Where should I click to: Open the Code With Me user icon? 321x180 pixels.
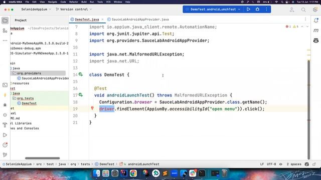tap(292, 9)
